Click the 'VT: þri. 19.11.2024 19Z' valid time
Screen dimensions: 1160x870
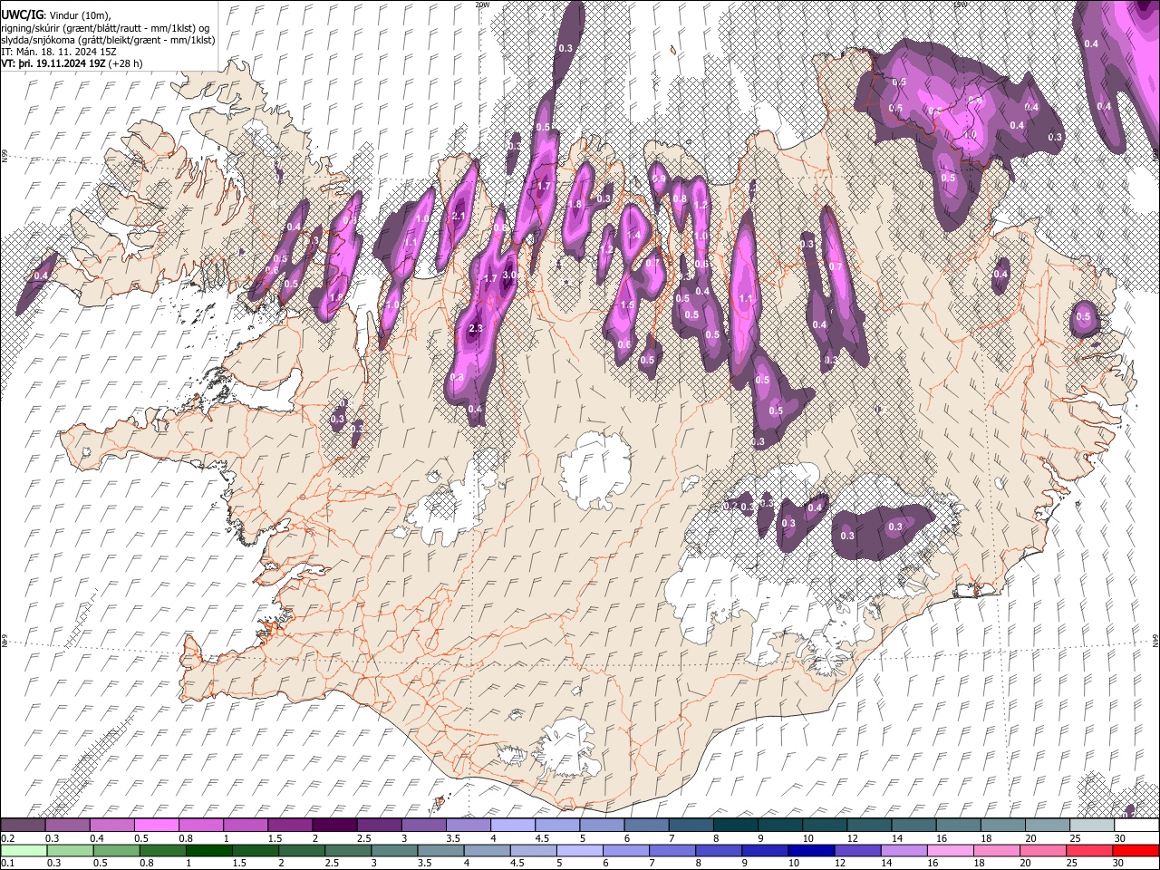point(53,63)
